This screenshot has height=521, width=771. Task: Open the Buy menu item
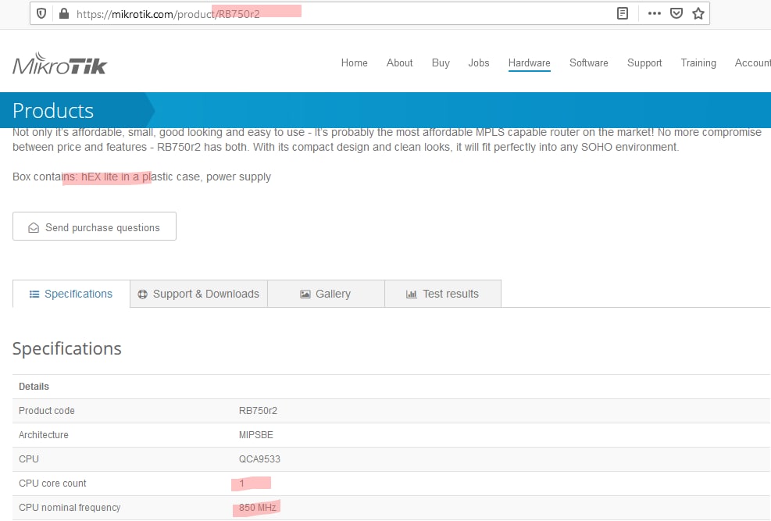coord(441,63)
